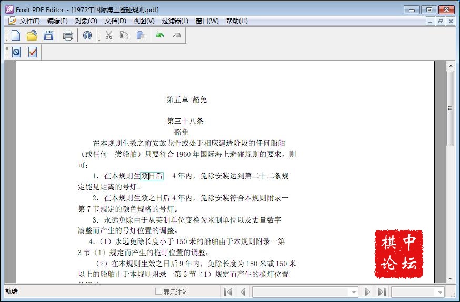
Task: Open the 帮助(H) menu
Action: click(x=237, y=21)
